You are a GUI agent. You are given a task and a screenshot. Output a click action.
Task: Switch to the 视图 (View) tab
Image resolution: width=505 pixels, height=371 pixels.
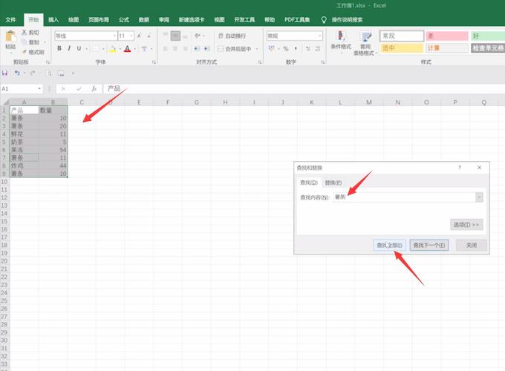(219, 19)
